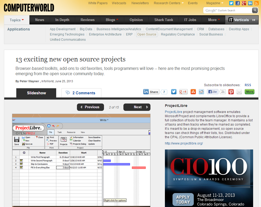The height and width of the screenshot is (207, 261).
Task: Visit the http://www.projectlibre.org/ link
Action: [x=184, y=143]
